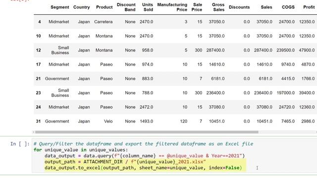Click the horizontal scrollbar under the table
The image size is (317, 178).
[147, 132]
